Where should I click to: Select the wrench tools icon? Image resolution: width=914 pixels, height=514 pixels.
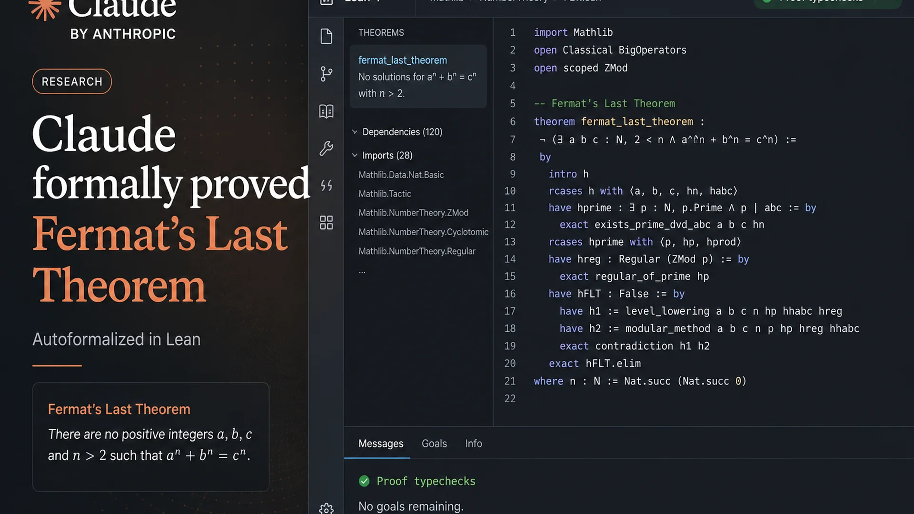click(x=326, y=148)
